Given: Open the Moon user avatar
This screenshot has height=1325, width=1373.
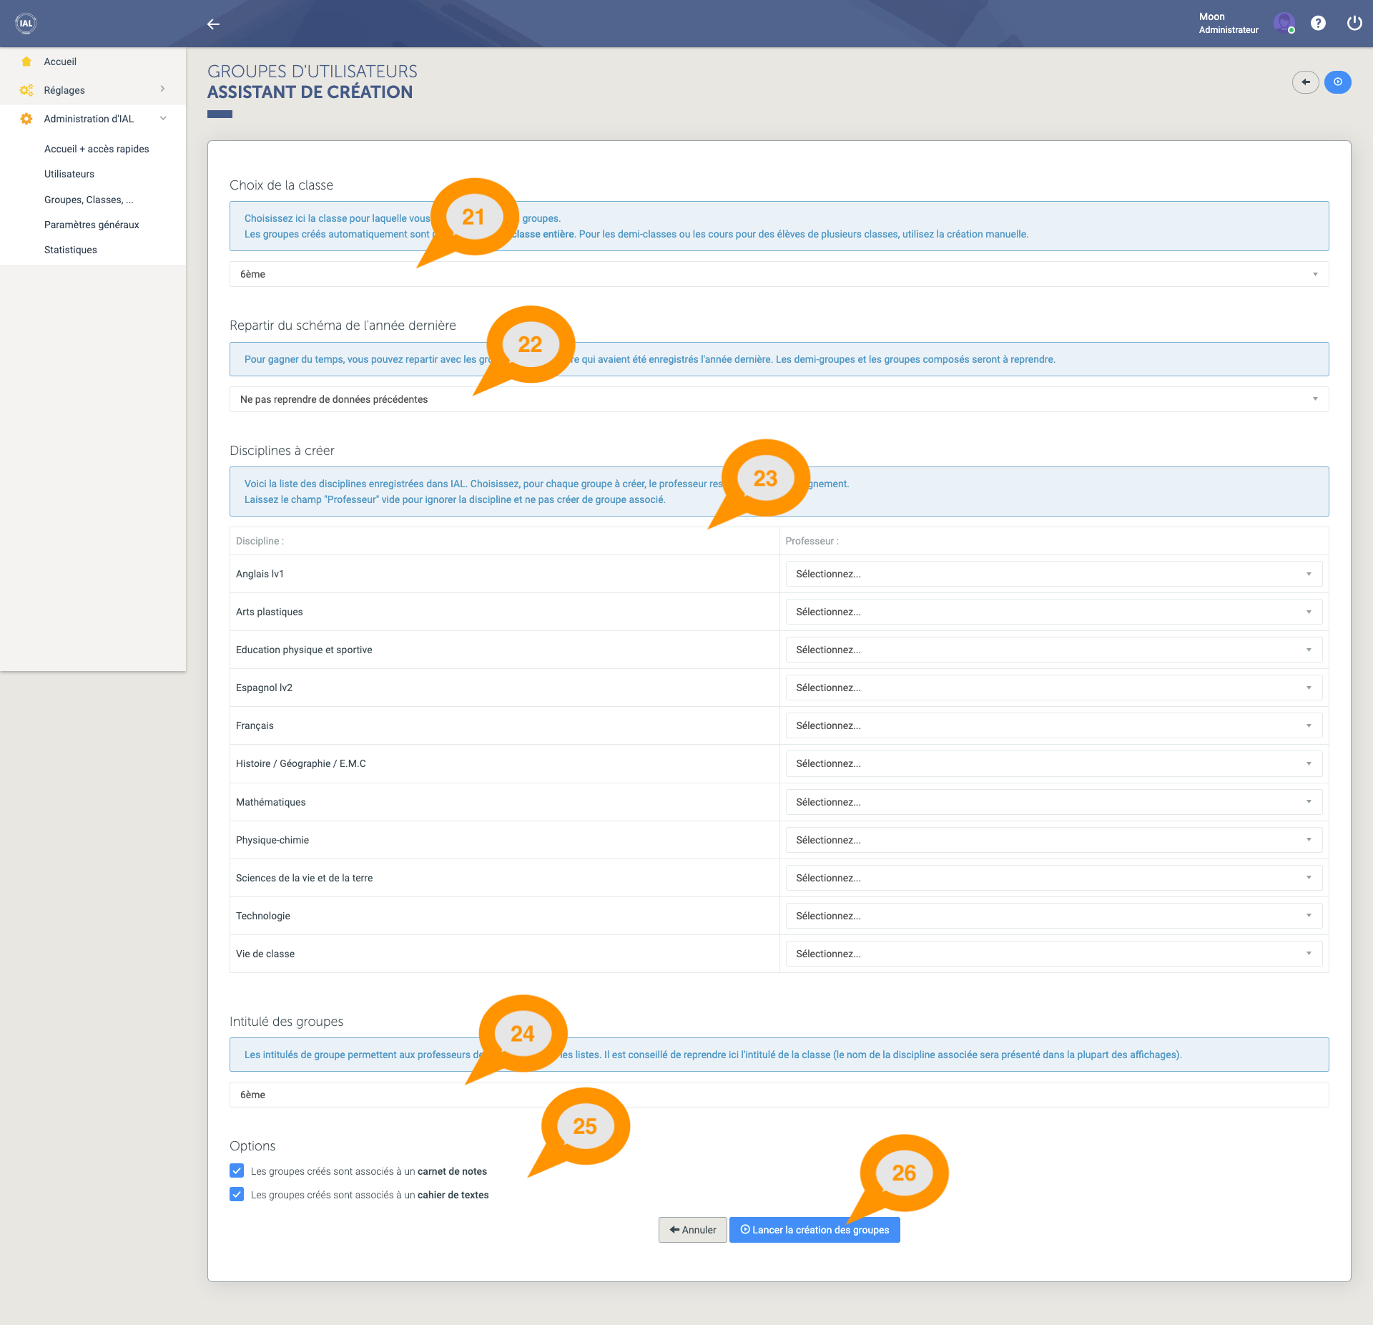Looking at the screenshot, I should point(1284,23).
